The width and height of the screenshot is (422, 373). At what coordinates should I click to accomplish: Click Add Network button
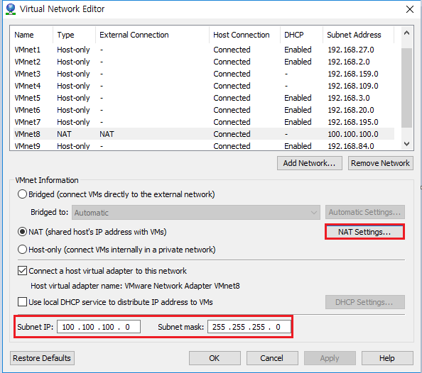(310, 163)
